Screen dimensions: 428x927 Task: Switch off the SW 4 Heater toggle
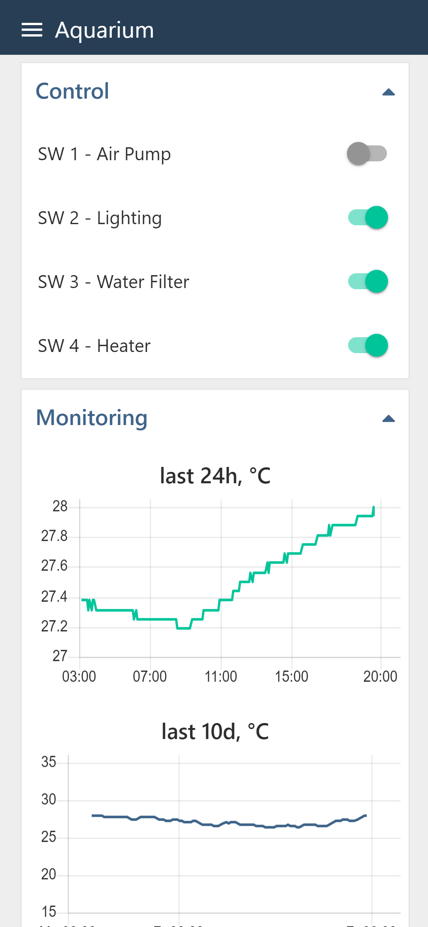(x=368, y=345)
